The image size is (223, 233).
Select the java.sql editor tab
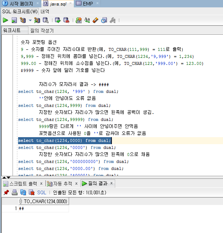(x=58, y=4)
